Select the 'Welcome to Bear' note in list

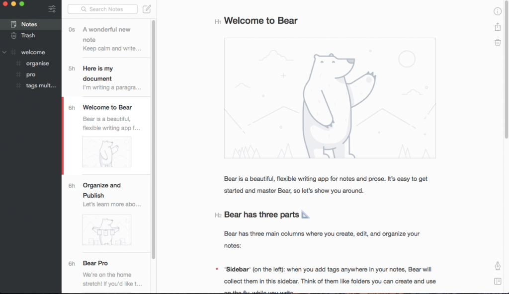pyautogui.click(x=106, y=136)
